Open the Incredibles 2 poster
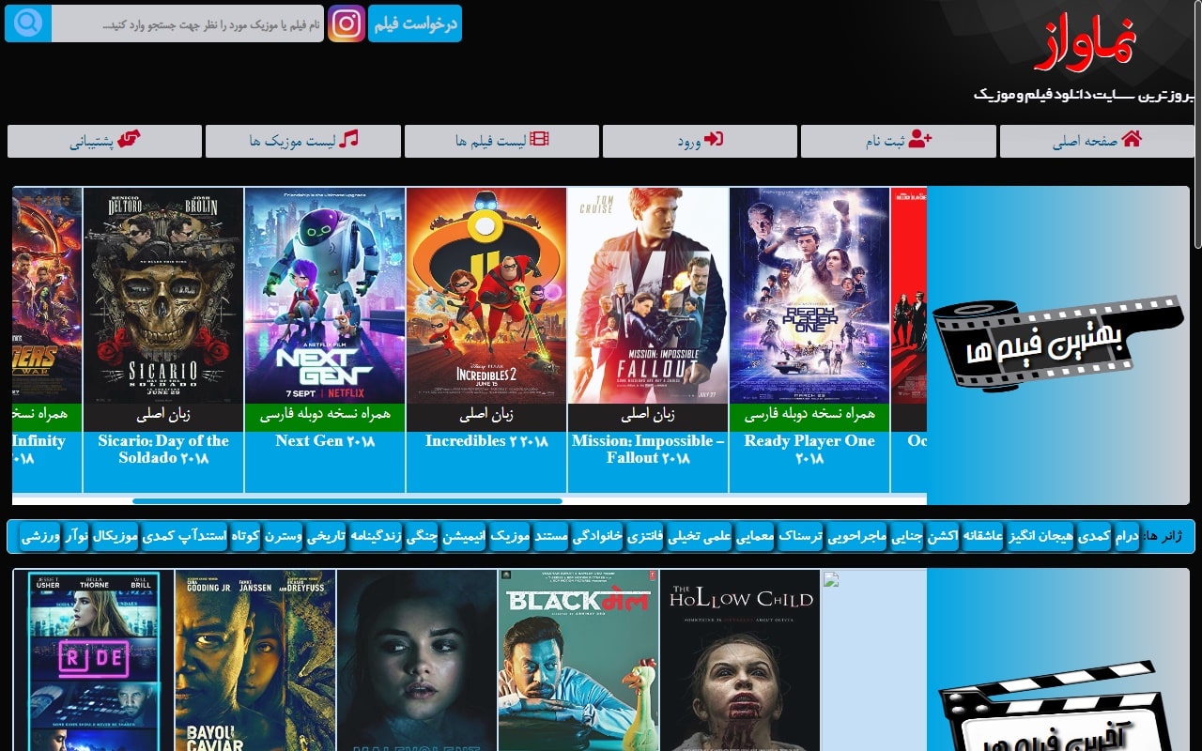The image size is (1202, 751). [486, 296]
